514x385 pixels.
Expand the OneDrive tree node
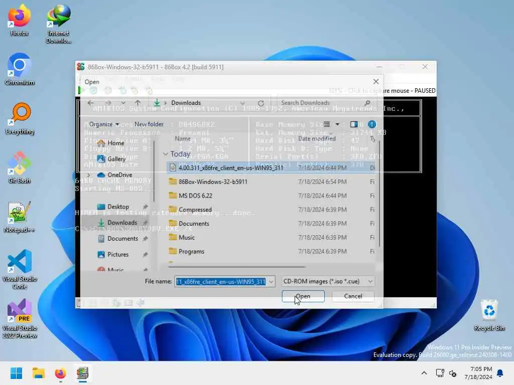pyautogui.click(x=89, y=175)
